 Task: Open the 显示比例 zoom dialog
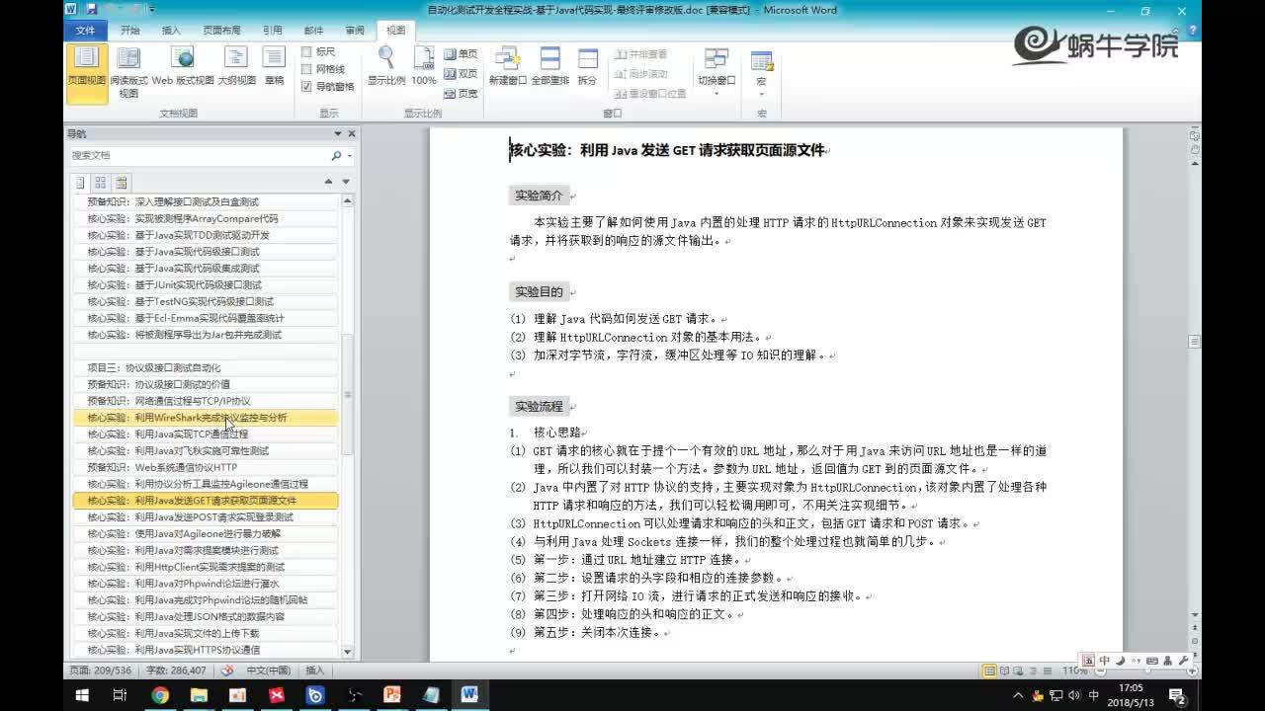[x=385, y=66]
